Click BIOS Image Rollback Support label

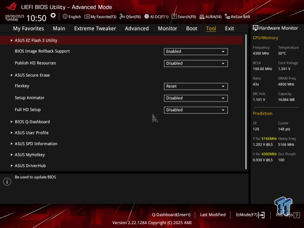pyautogui.click(x=42, y=51)
